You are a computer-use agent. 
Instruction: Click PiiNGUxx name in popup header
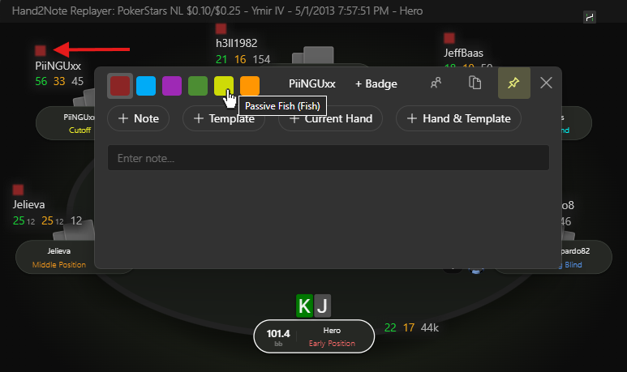[312, 84]
